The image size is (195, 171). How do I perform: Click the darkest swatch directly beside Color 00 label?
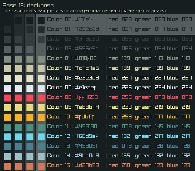pyautogui.click(x=41, y=20)
